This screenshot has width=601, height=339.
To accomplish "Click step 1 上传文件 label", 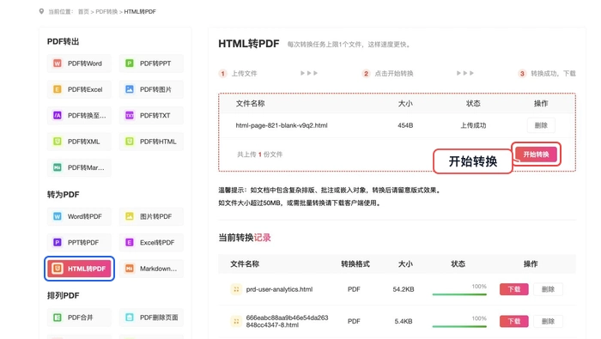I will click(244, 74).
